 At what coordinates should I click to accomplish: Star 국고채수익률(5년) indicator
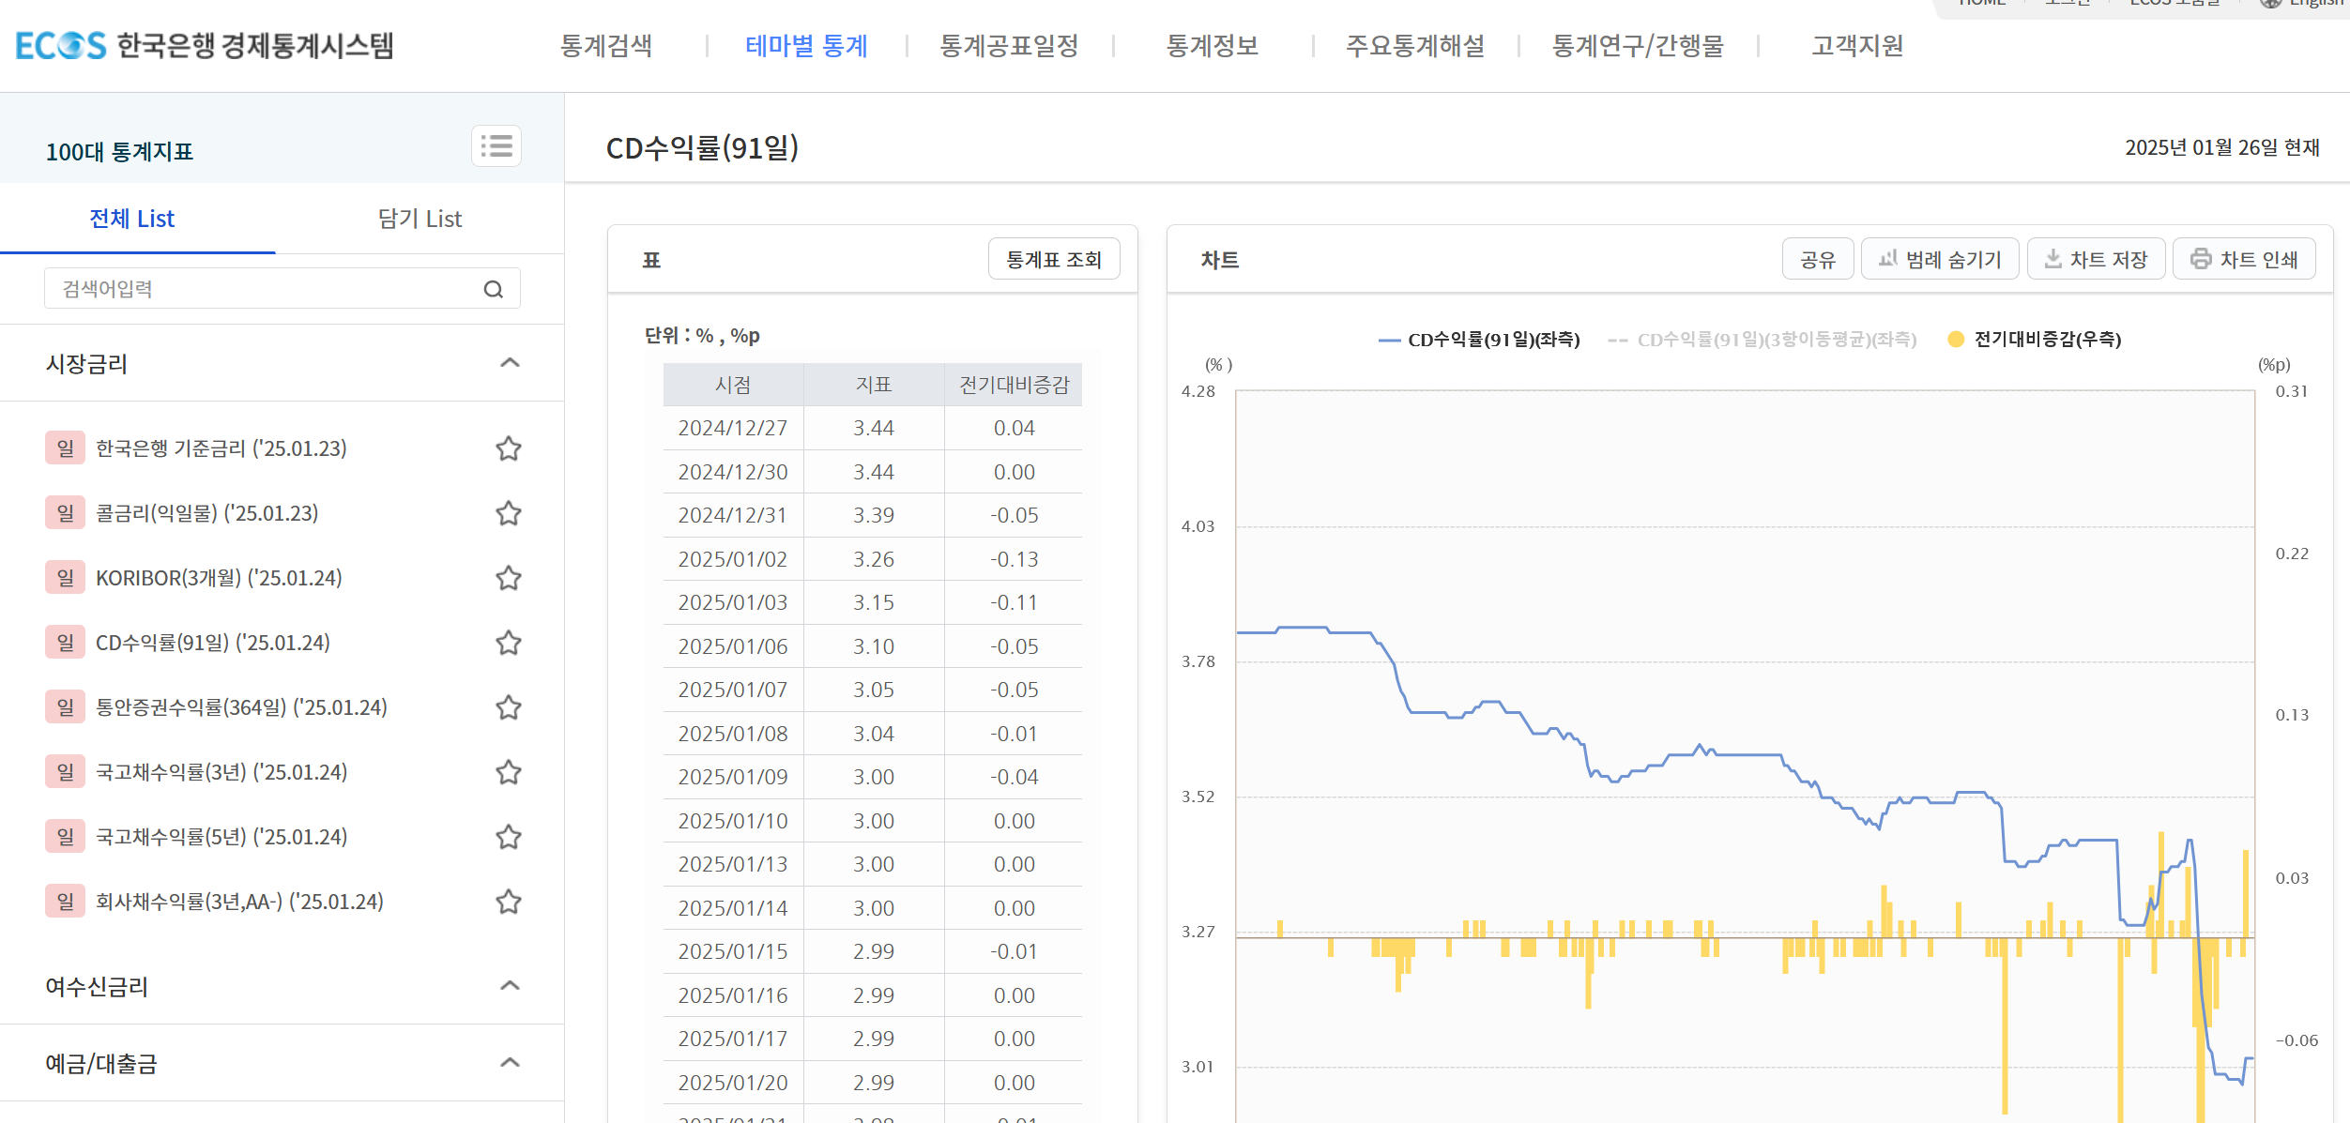point(509,837)
